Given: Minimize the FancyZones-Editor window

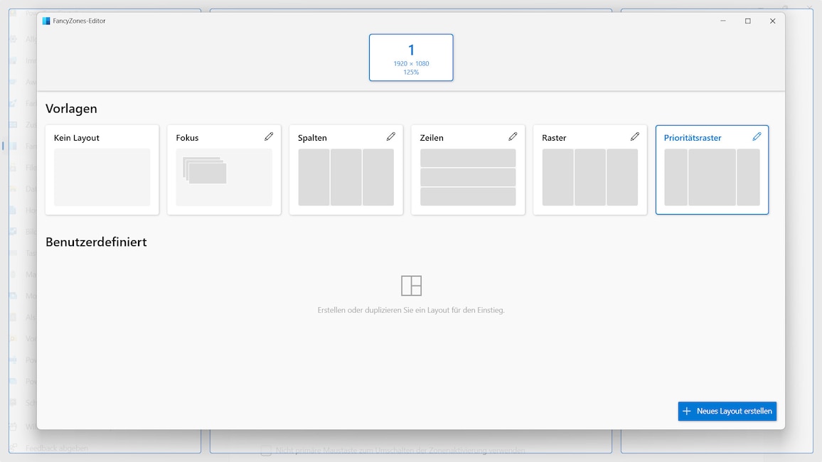Looking at the screenshot, I should [723, 21].
